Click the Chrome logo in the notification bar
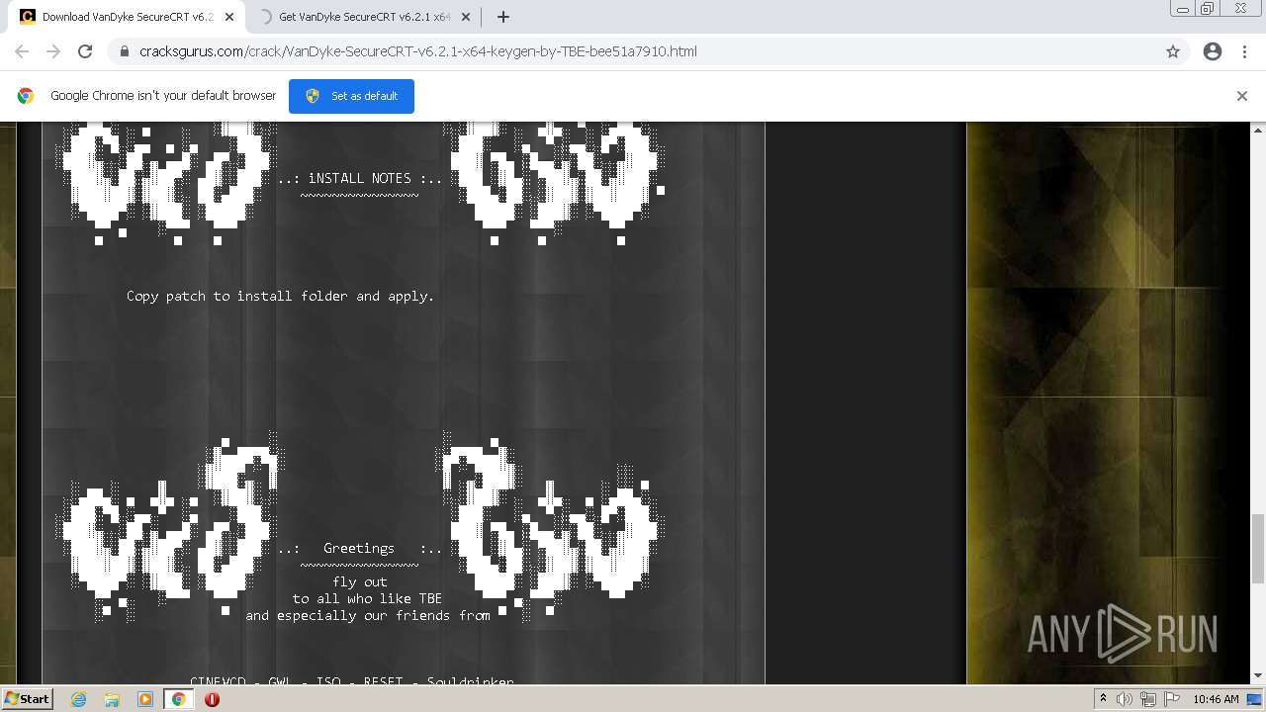The width and height of the screenshot is (1266, 712). point(26,96)
